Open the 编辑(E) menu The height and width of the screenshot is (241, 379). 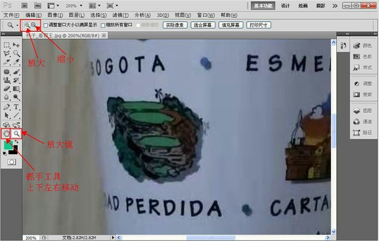[x=33, y=15]
